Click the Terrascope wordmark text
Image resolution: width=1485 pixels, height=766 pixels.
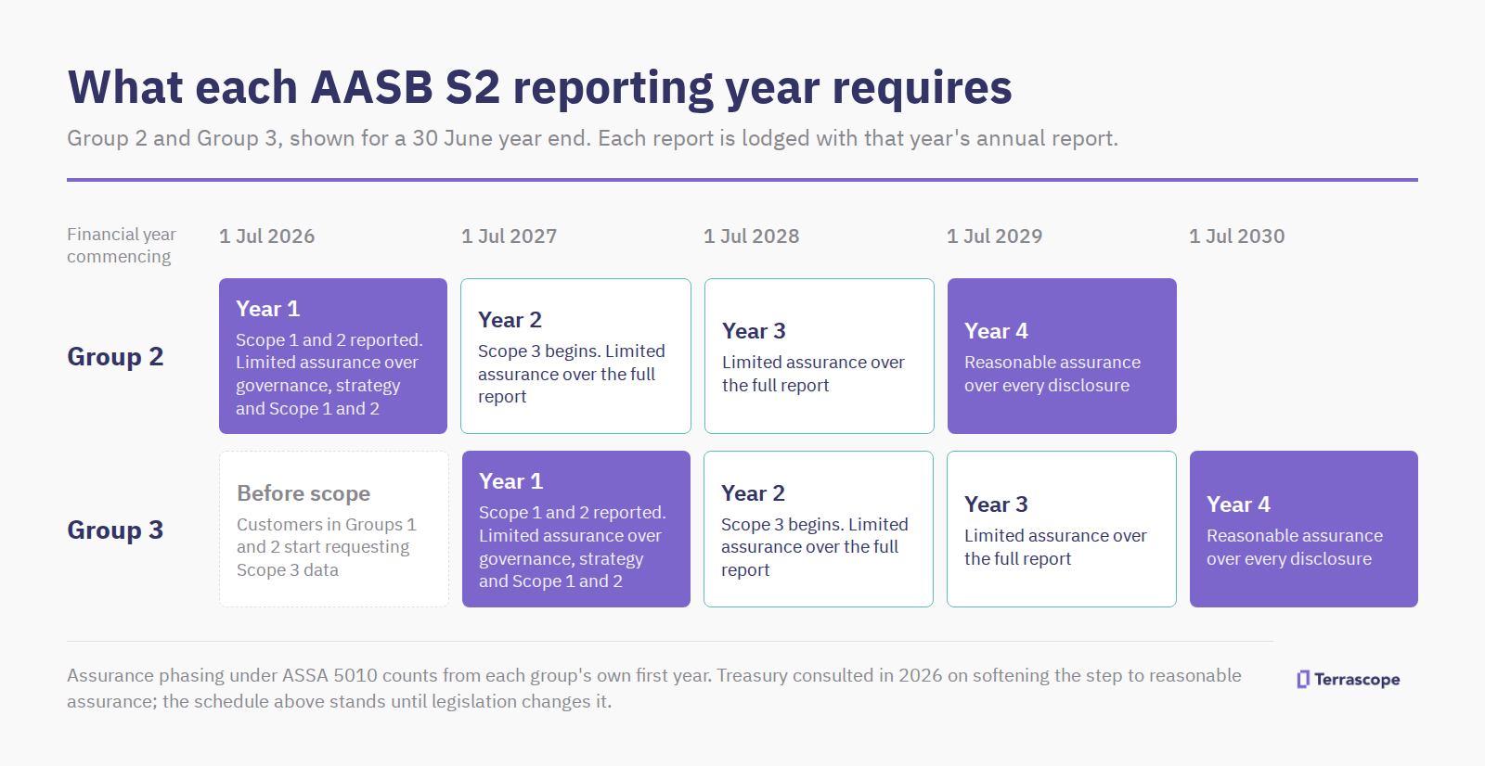pyautogui.click(x=1357, y=680)
